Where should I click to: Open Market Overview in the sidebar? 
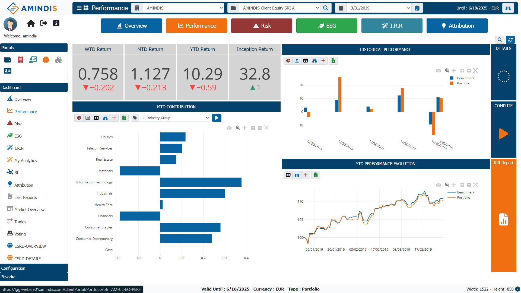[x=29, y=209]
